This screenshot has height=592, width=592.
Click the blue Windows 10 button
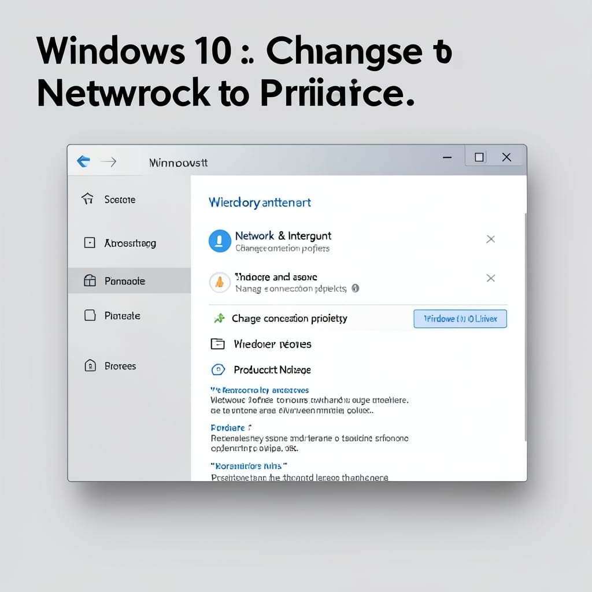tap(460, 319)
